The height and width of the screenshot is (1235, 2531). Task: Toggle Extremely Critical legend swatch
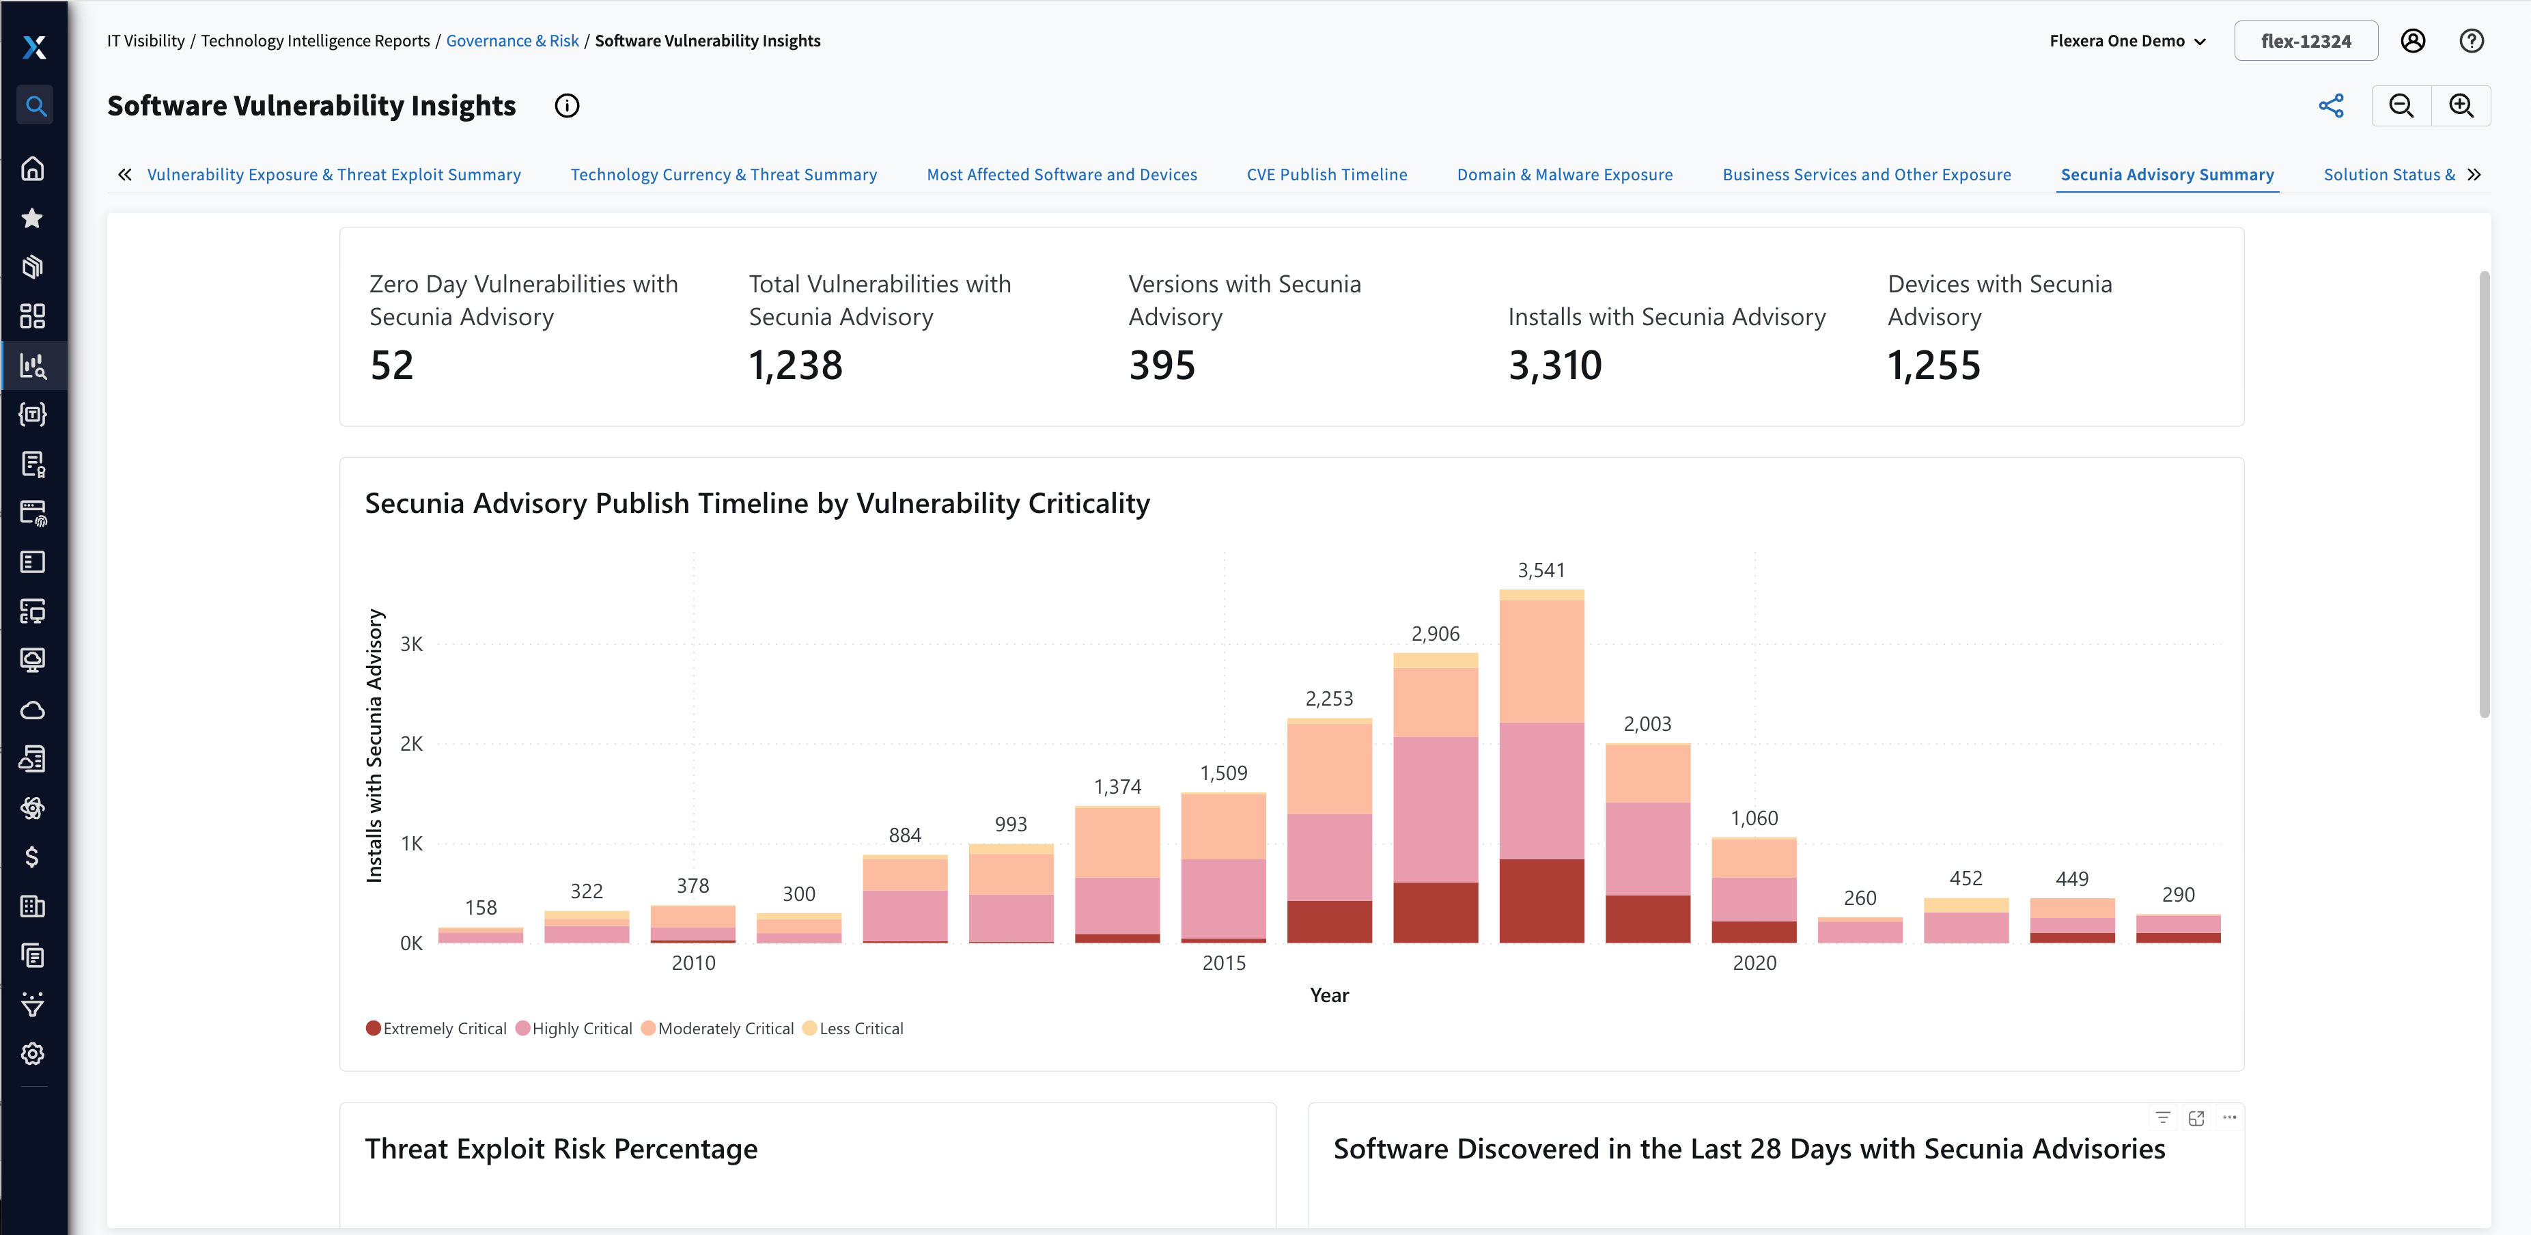point(374,1028)
